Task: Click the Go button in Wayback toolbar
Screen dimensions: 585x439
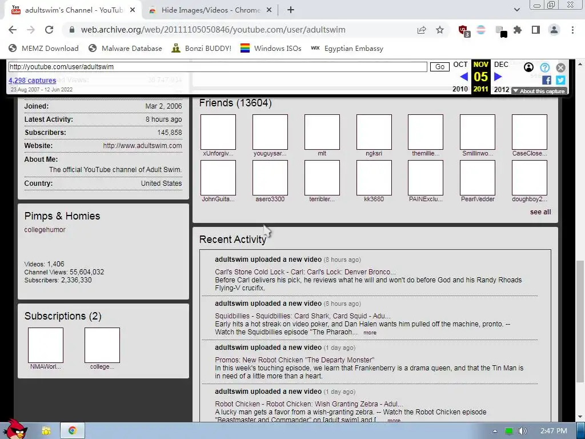Action: click(439, 67)
